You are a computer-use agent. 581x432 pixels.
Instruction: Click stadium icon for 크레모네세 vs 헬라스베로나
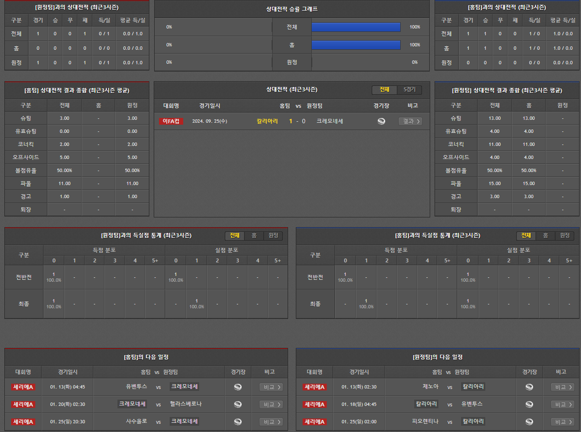click(238, 404)
